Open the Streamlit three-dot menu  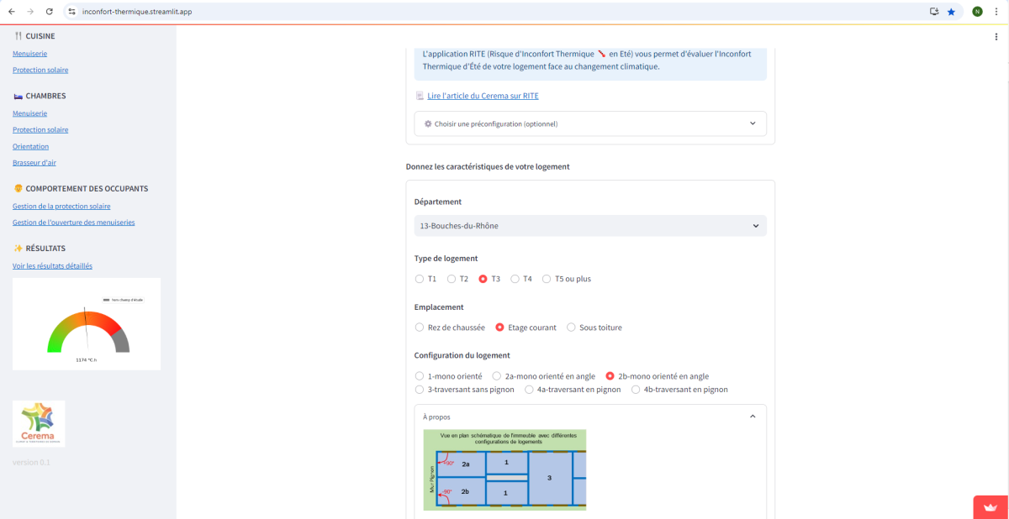coord(996,37)
